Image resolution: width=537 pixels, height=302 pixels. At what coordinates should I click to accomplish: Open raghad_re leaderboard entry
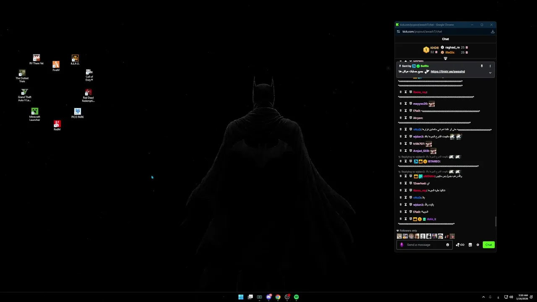(x=454, y=47)
